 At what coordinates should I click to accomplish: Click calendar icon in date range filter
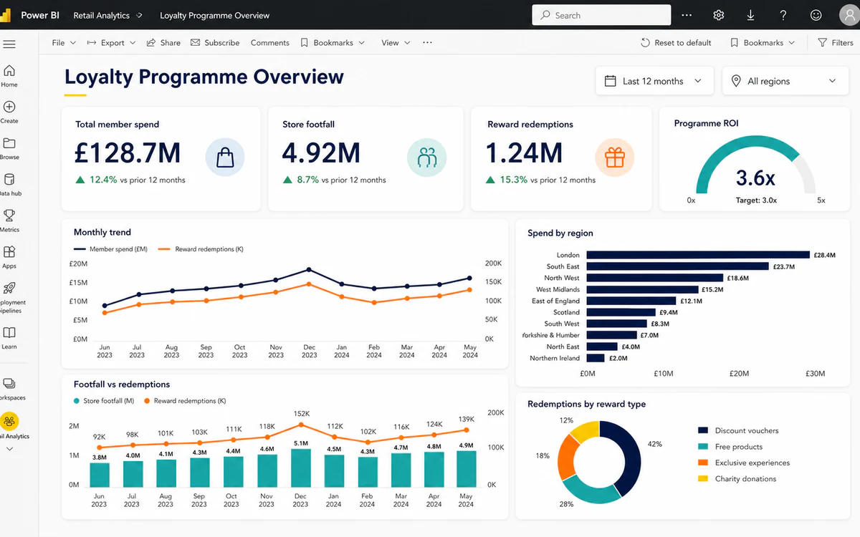point(611,81)
